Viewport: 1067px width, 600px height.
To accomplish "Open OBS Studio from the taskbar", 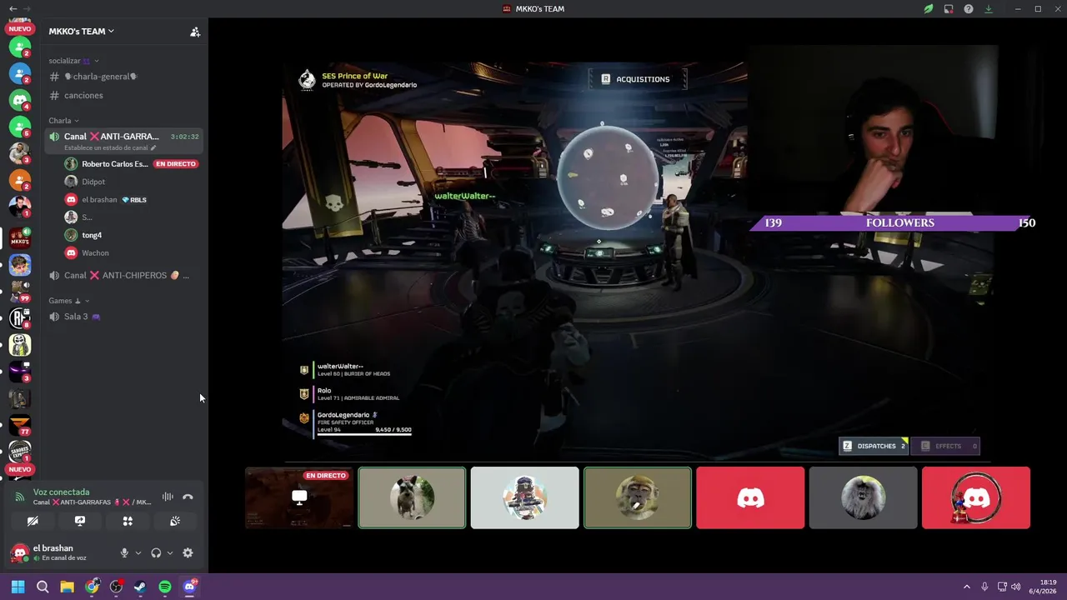I will (x=116, y=587).
